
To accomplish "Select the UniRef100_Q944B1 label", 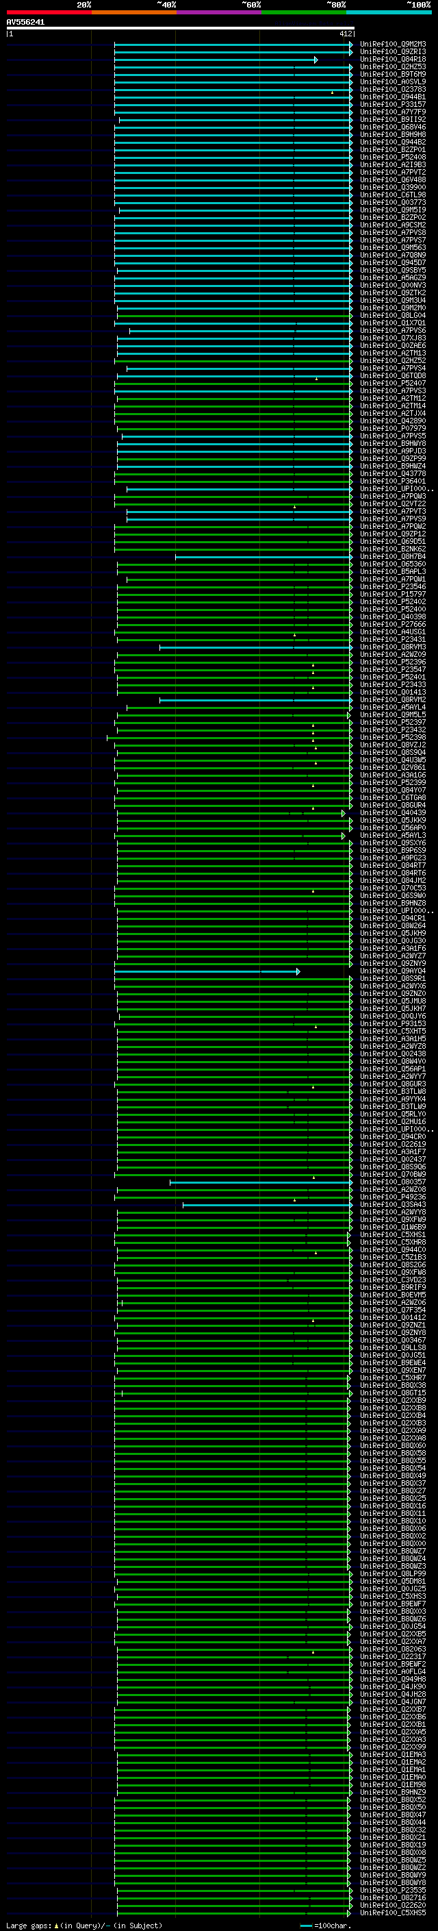I will [393, 97].
